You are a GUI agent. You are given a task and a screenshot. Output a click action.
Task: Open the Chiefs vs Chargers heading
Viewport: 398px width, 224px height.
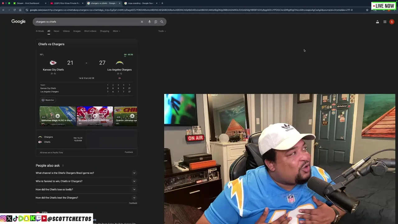[51, 44]
